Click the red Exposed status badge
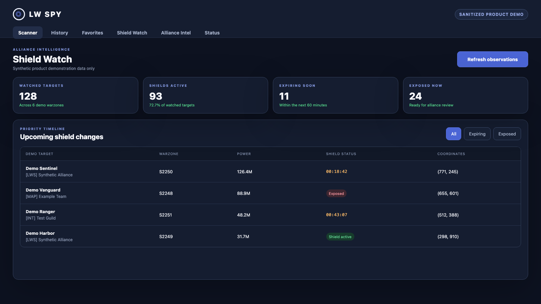Image resolution: width=541 pixels, height=304 pixels. 336,194
